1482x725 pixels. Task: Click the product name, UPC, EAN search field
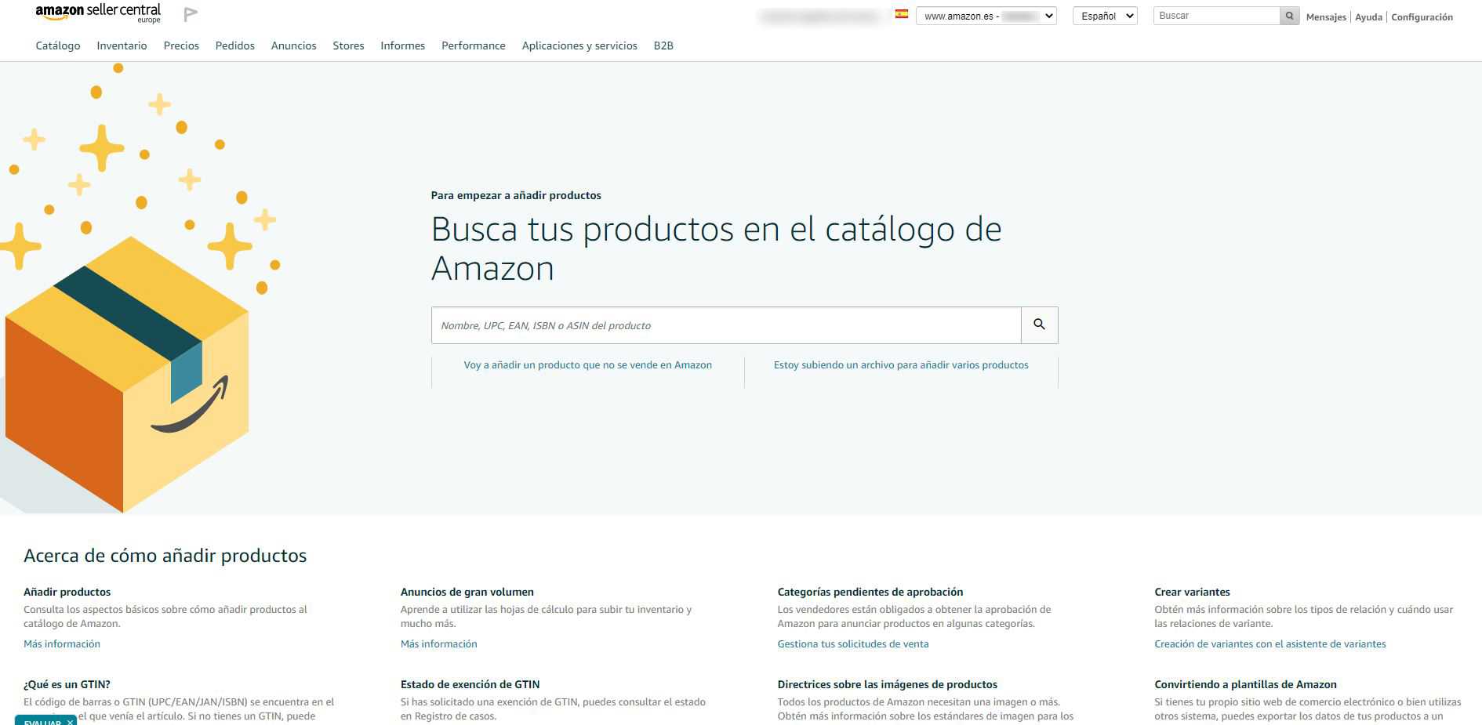726,324
